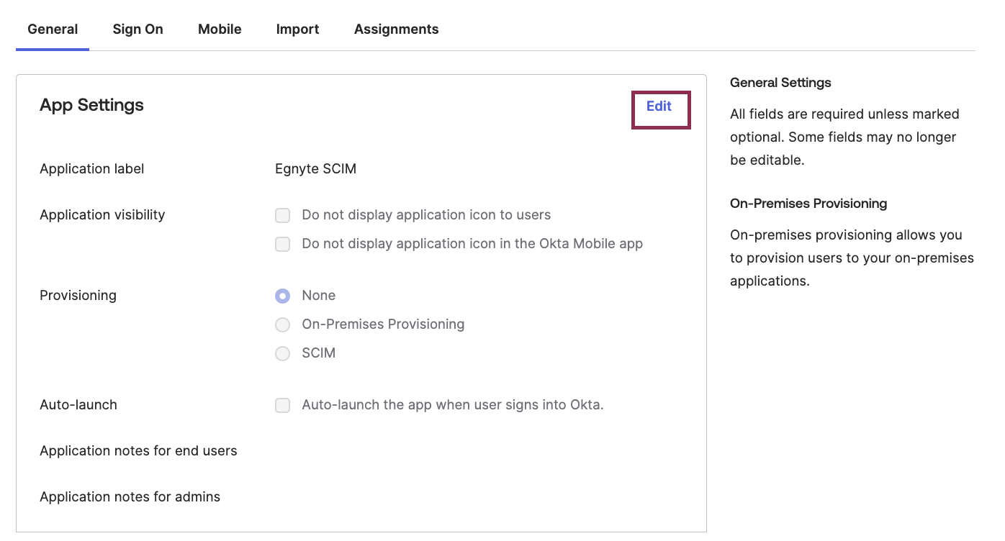Choose On-Premises Provisioning option
Screen dimensions: 1005x541
click(x=282, y=324)
